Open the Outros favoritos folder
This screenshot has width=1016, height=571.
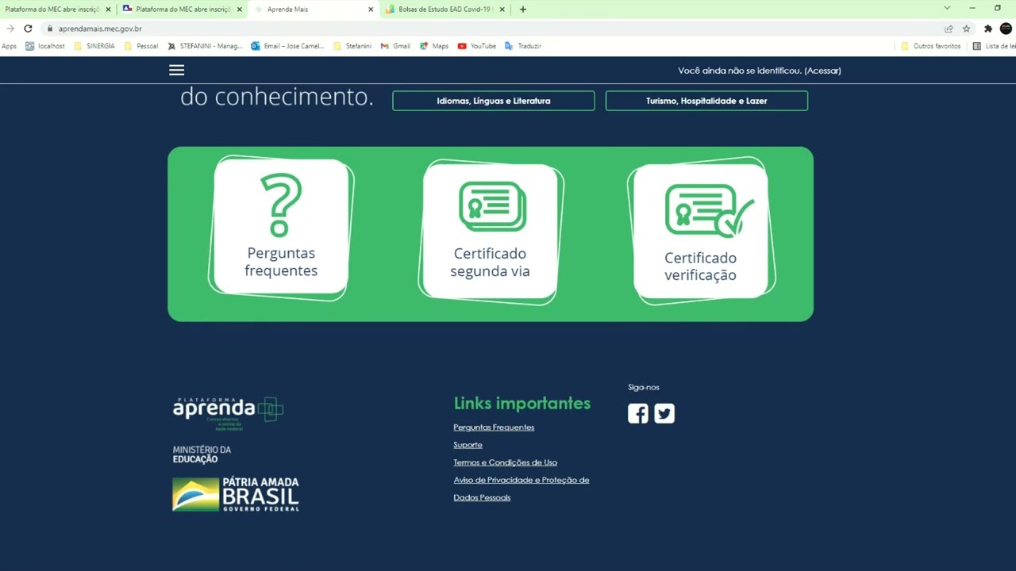[931, 46]
